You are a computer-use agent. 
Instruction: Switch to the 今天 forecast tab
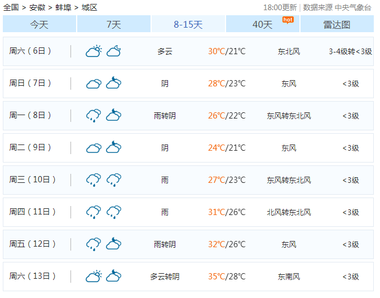coord(39,24)
